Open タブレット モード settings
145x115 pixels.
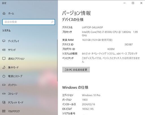16,103
